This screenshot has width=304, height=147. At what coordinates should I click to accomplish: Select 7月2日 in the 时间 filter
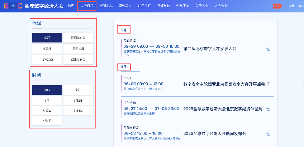pos(78,101)
